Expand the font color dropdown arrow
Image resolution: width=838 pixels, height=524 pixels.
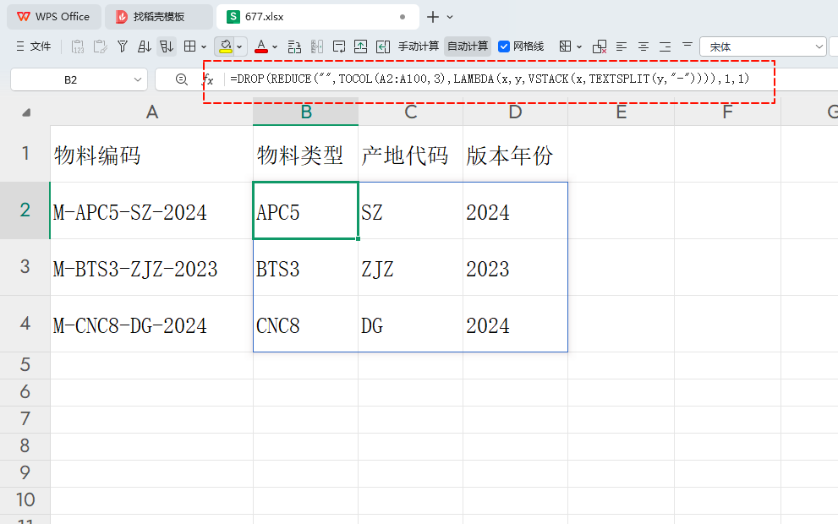pos(275,47)
